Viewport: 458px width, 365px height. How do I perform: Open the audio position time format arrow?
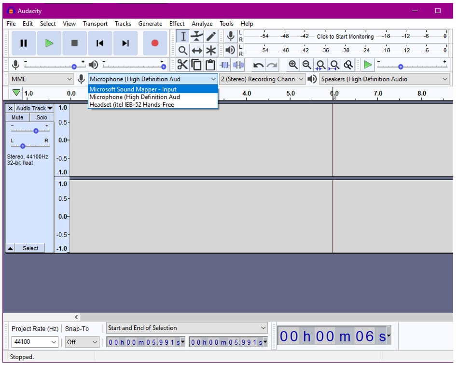pyautogui.click(x=389, y=336)
